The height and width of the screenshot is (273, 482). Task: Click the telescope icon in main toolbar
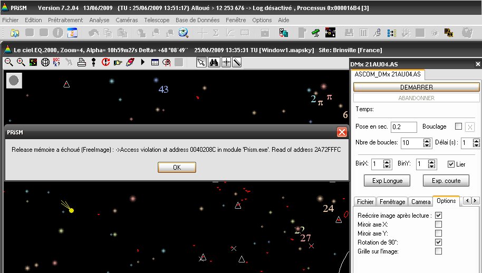tap(315, 33)
